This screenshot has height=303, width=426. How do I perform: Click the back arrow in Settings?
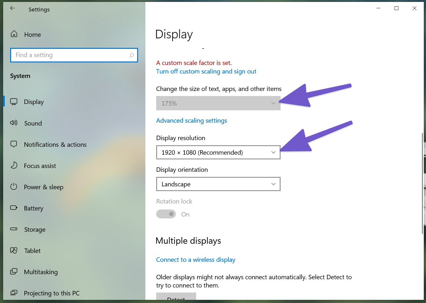click(x=13, y=9)
